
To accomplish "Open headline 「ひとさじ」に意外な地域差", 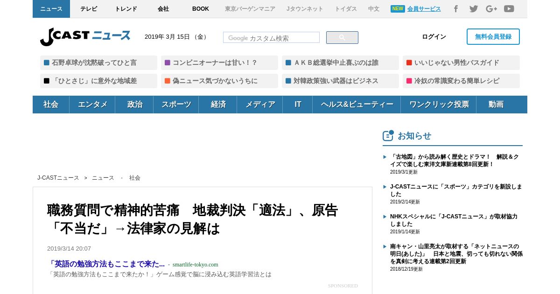I will [x=98, y=81].
